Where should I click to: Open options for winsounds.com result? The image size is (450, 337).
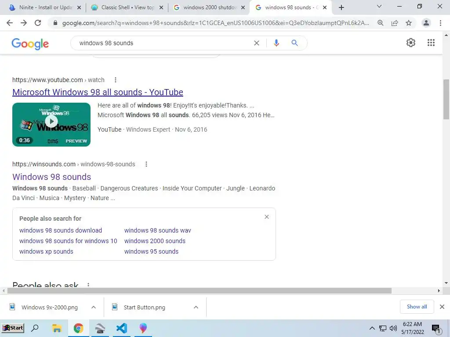[x=146, y=164]
